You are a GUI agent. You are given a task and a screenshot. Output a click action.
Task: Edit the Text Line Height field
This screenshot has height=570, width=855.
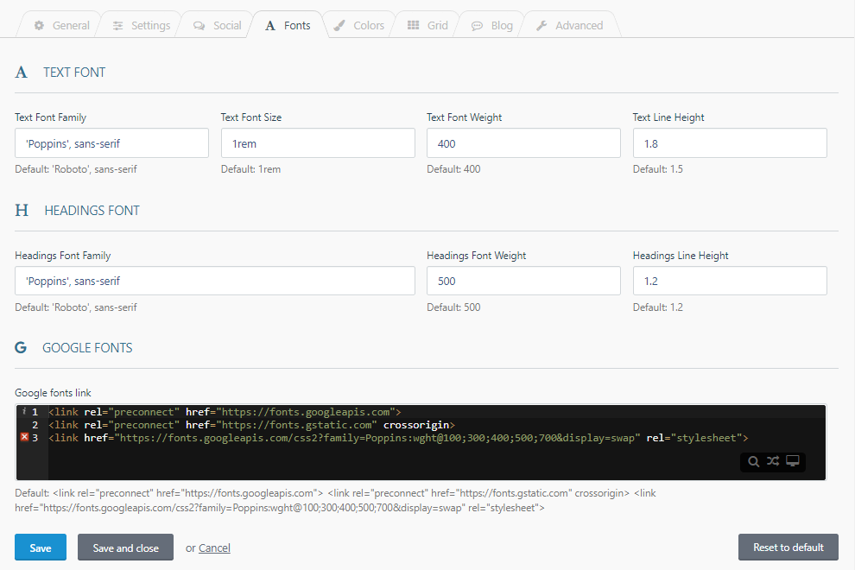click(730, 143)
